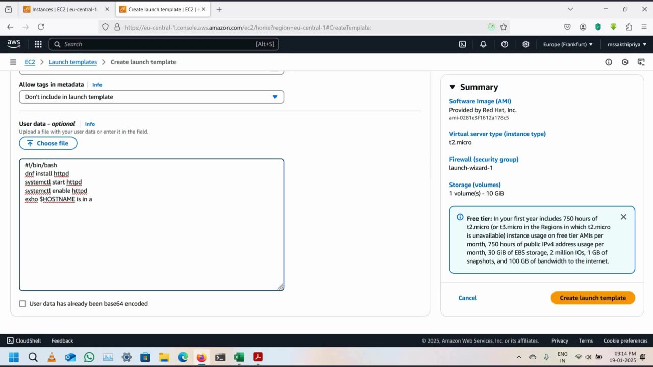This screenshot has width=653, height=367.
Task: Click into the User data text area
Action: click(152, 224)
